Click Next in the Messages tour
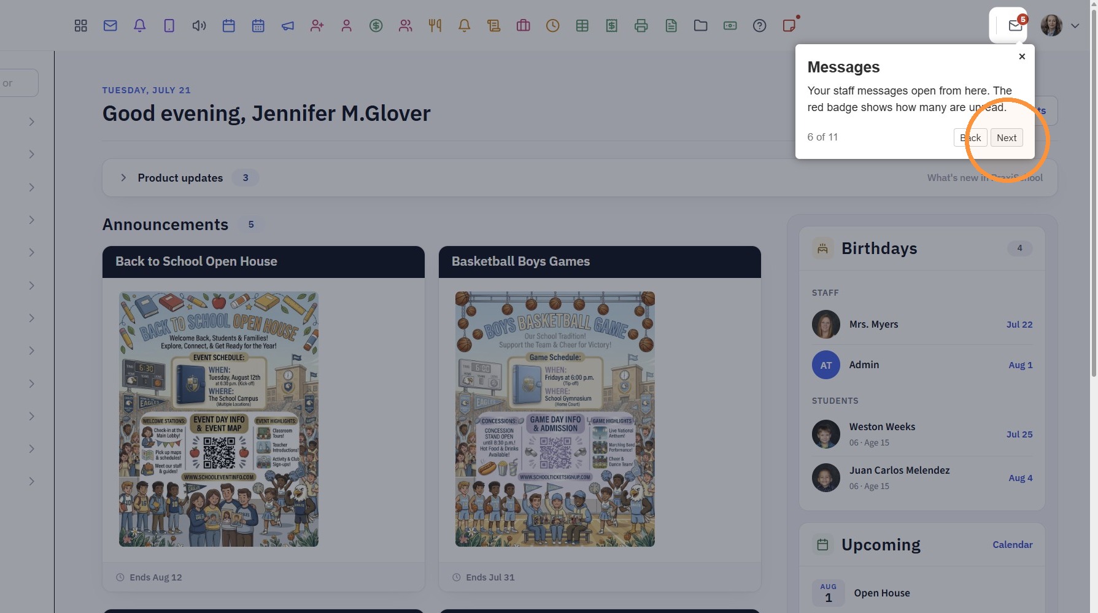Viewport: 1098px width, 613px height. 1007,137
